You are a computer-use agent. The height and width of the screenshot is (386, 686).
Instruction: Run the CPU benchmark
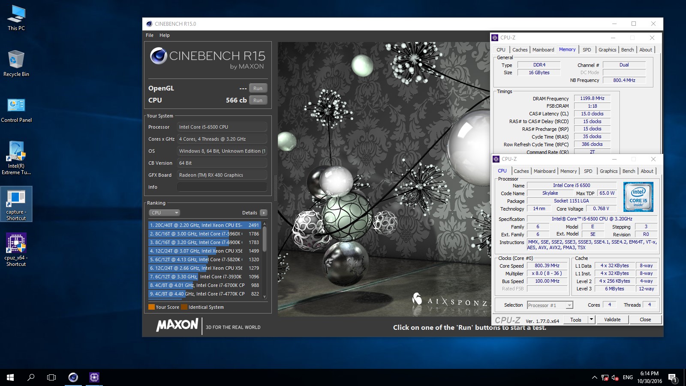pos(258,100)
